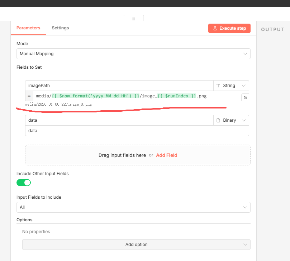The image size is (290, 261).
Task: Expand the Input Fields to Include dropdown
Action: click(133, 207)
